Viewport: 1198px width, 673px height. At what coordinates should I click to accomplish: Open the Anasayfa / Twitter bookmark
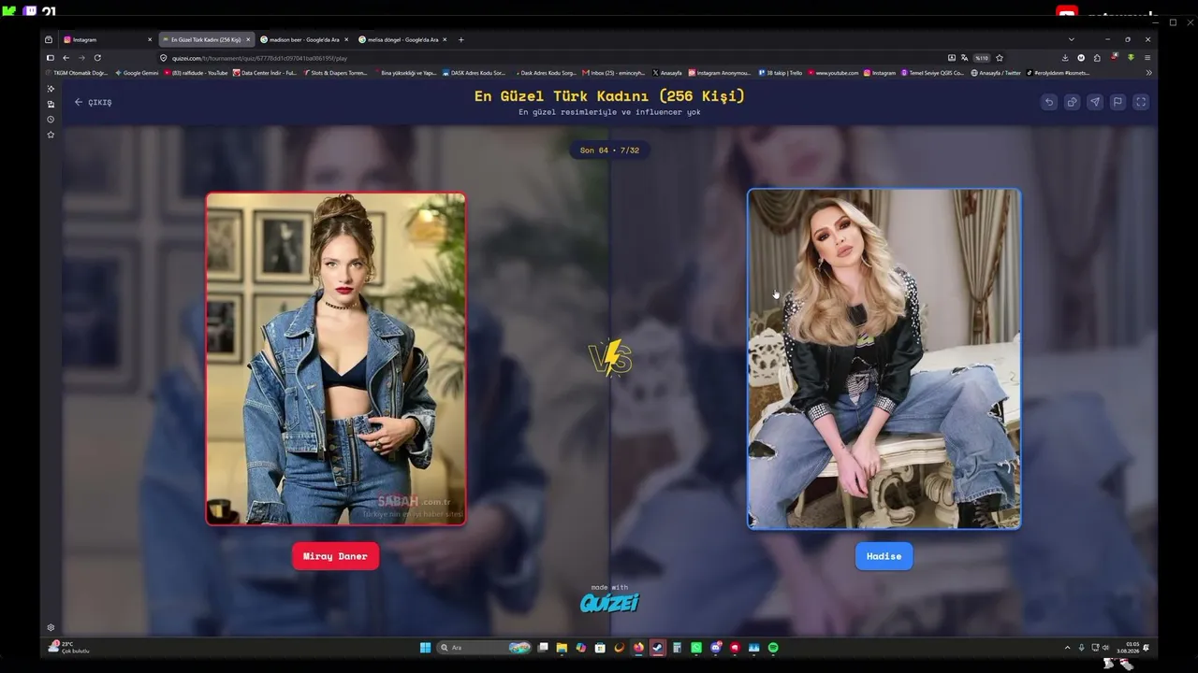pyautogui.click(x=996, y=73)
